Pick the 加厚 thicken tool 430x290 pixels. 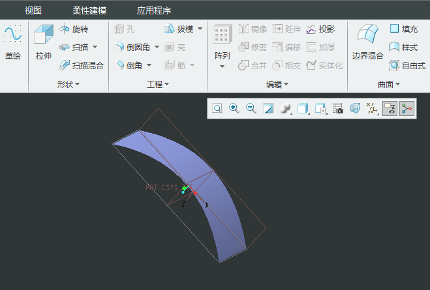pyautogui.click(x=320, y=48)
